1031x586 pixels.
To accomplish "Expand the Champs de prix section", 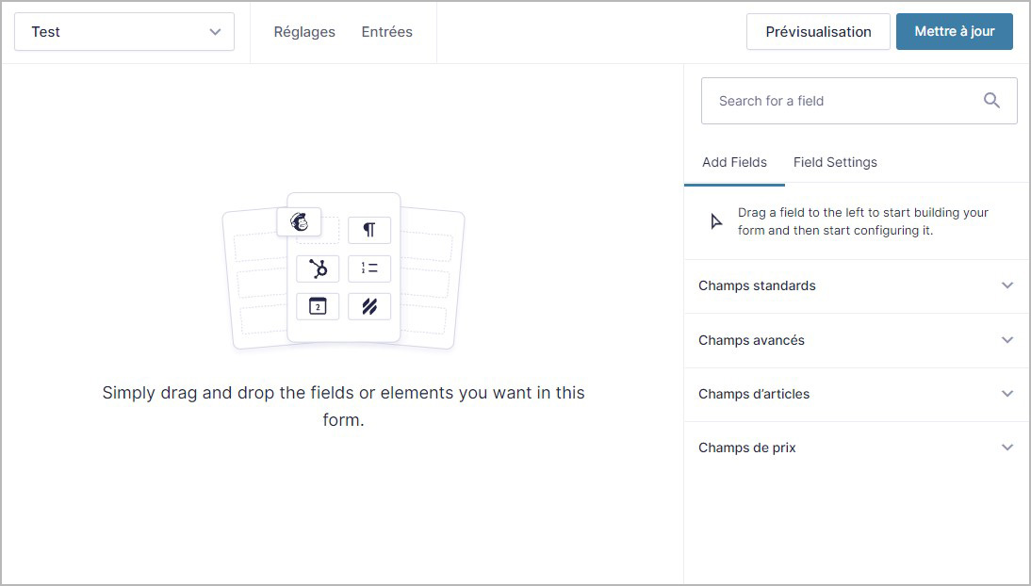I will point(856,448).
